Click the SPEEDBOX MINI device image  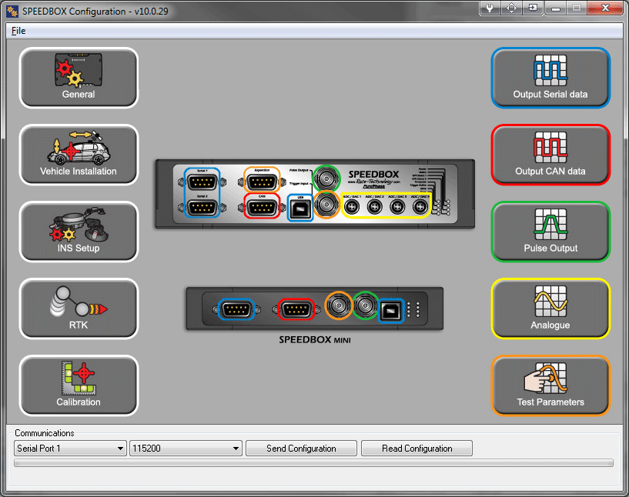coord(314,310)
